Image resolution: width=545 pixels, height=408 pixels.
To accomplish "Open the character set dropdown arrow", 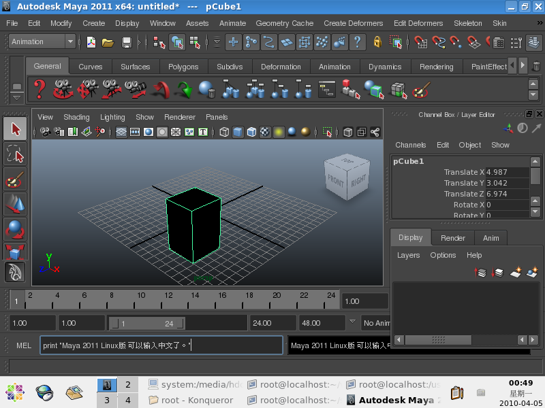I will (x=352, y=321).
